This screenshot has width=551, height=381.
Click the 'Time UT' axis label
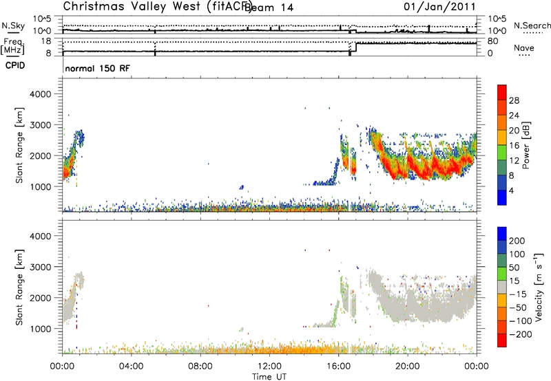click(269, 377)
